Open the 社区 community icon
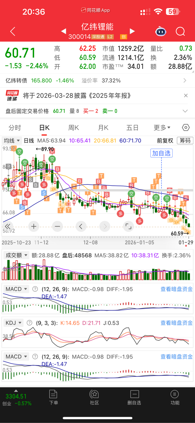 click(x=94, y=397)
